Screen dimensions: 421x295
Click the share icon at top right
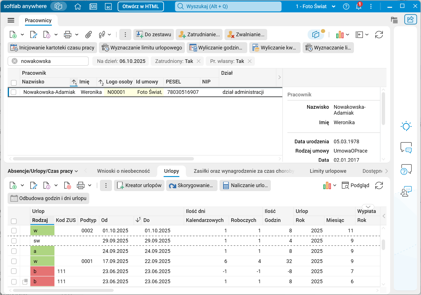click(x=410, y=19)
